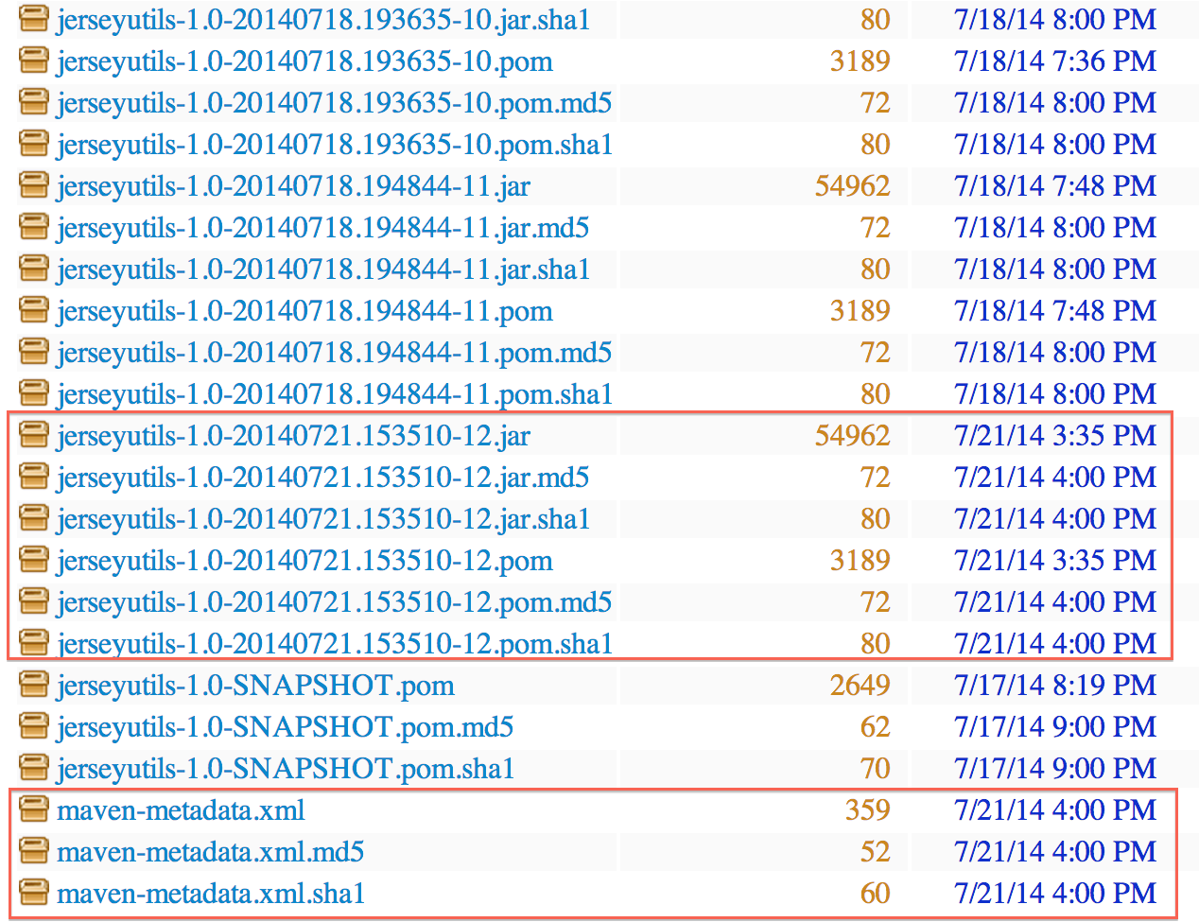Open jerseyutils-1.0-20140721.153510-12.pom.md5 link
The height and width of the screenshot is (922, 1199).
coord(334,603)
